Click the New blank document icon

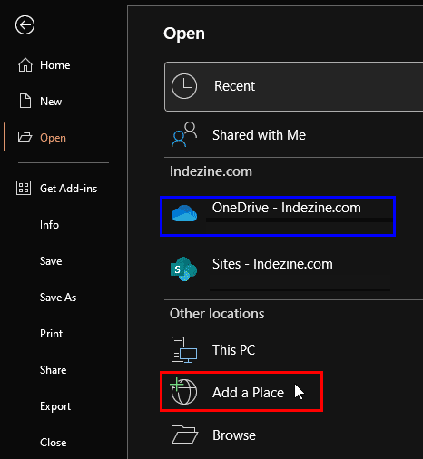[25, 101]
